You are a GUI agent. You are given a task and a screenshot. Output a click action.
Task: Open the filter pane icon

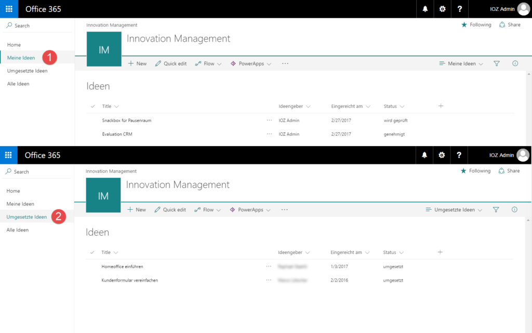(x=496, y=63)
